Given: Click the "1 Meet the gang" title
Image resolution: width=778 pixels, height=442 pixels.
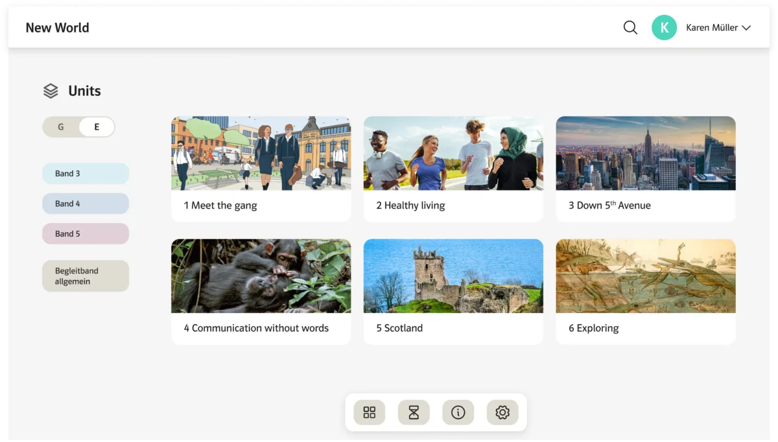Looking at the screenshot, I should pyautogui.click(x=220, y=205).
